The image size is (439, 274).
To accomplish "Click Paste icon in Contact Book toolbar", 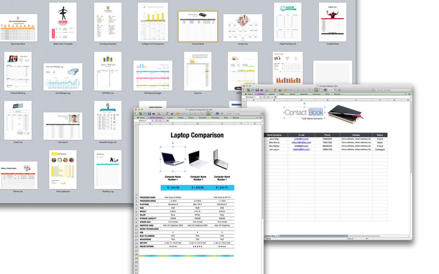I will tap(276, 90).
